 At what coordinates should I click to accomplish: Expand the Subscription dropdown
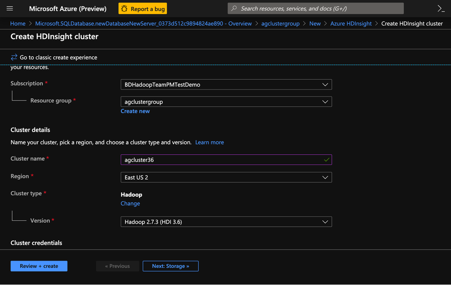(226, 85)
